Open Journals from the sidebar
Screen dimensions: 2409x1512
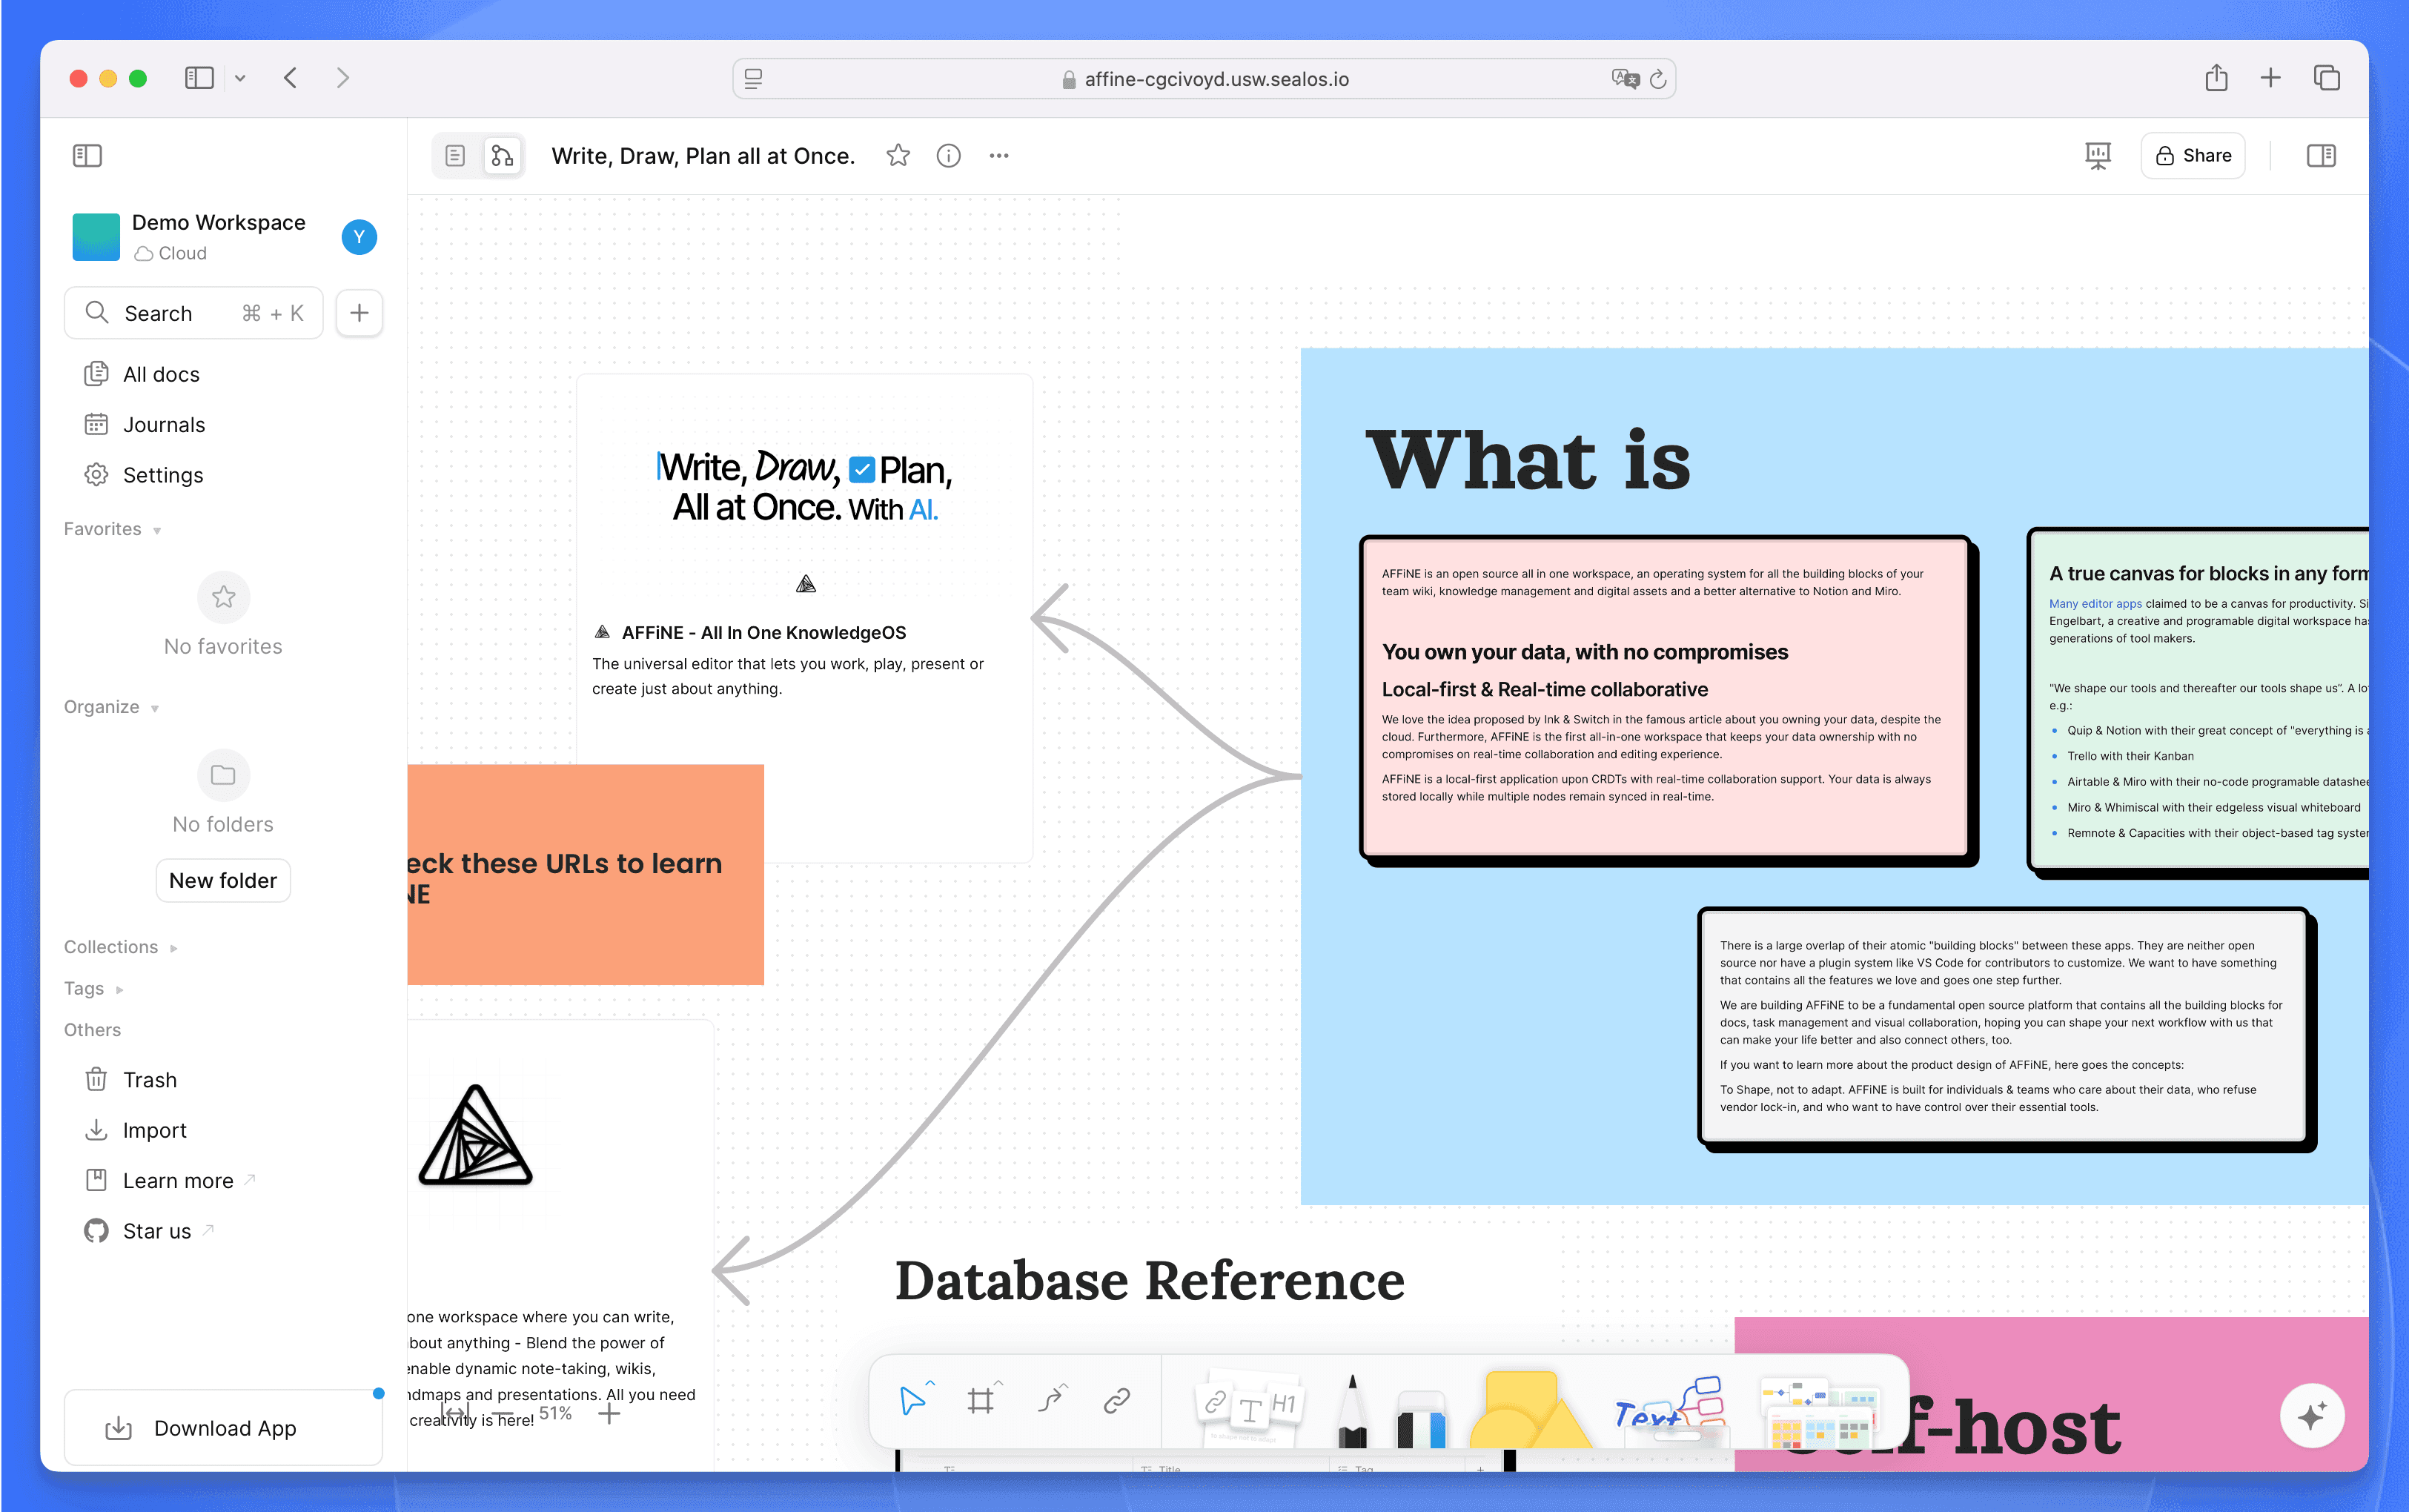coord(163,424)
